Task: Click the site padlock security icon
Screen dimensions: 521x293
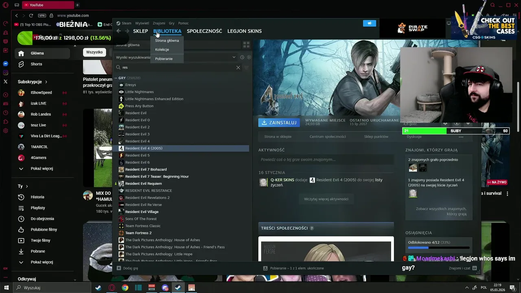Action: tap(51, 15)
